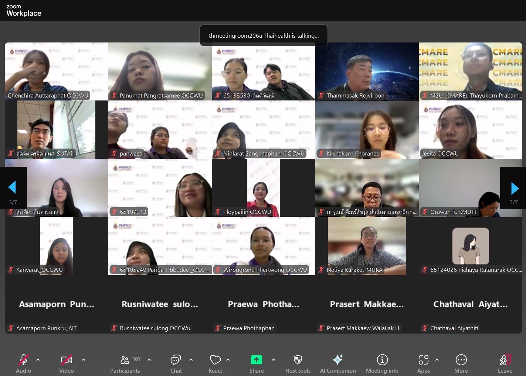
Task: Launch AI Companion
Action: (337, 363)
